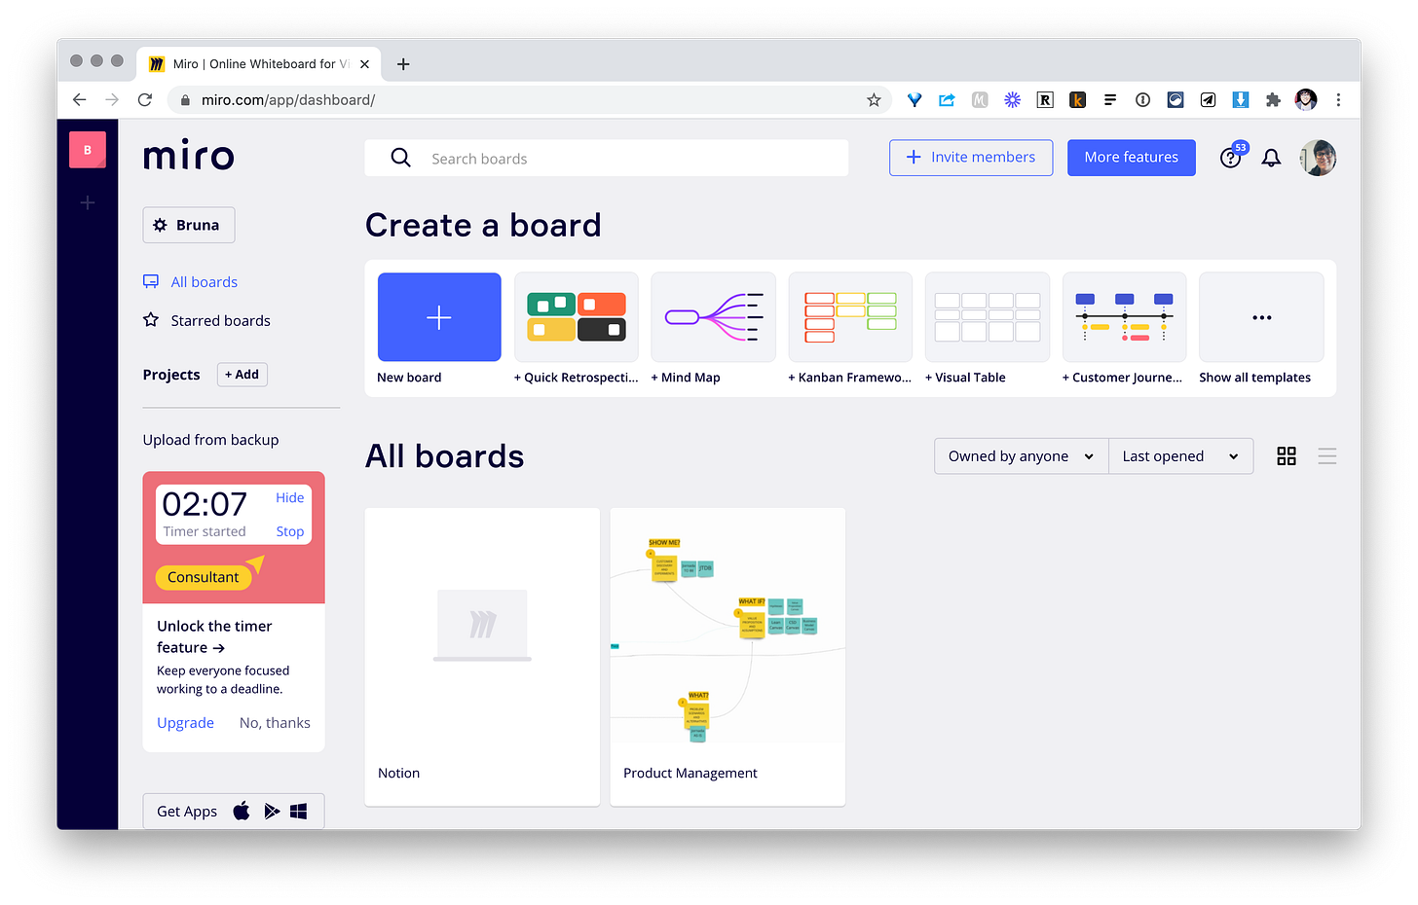
Task: Choose the Customer Journey template
Action: [x=1125, y=317]
